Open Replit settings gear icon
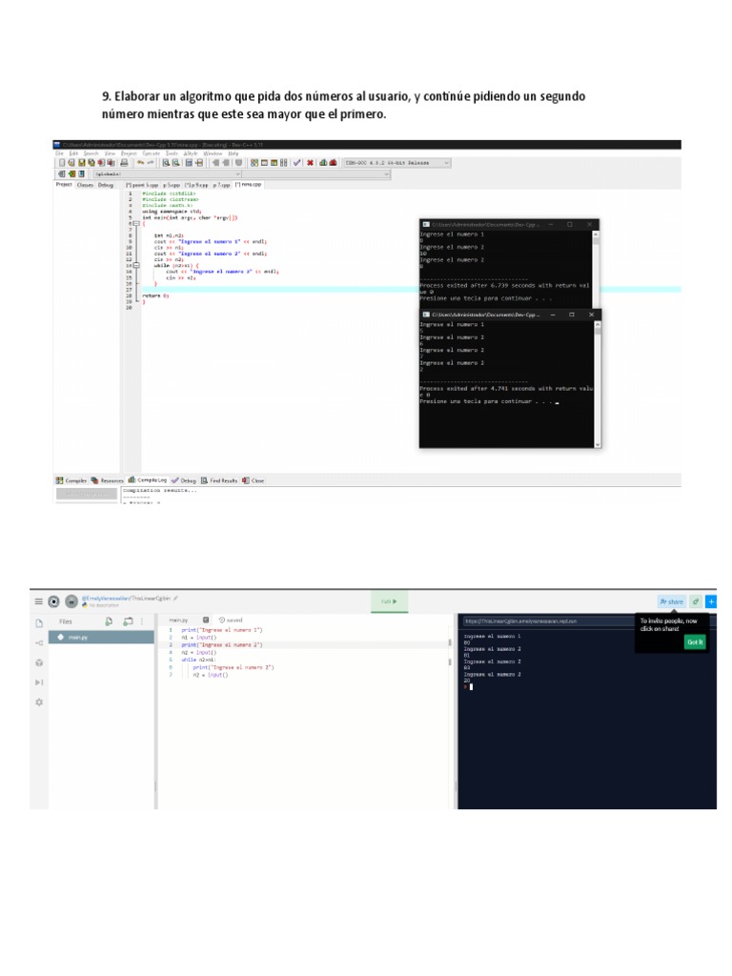The width and height of the screenshot is (732, 976). [x=39, y=702]
